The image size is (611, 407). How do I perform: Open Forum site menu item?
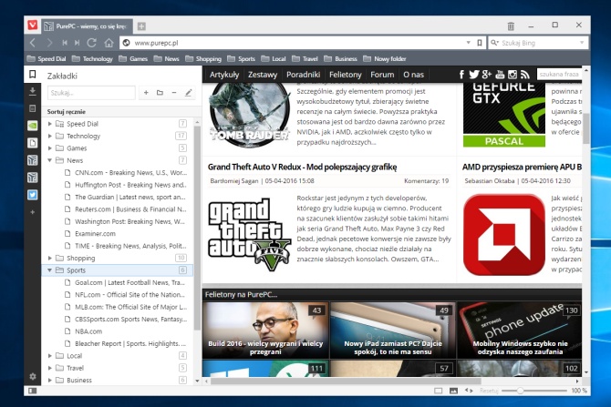click(x=382, y=75)
